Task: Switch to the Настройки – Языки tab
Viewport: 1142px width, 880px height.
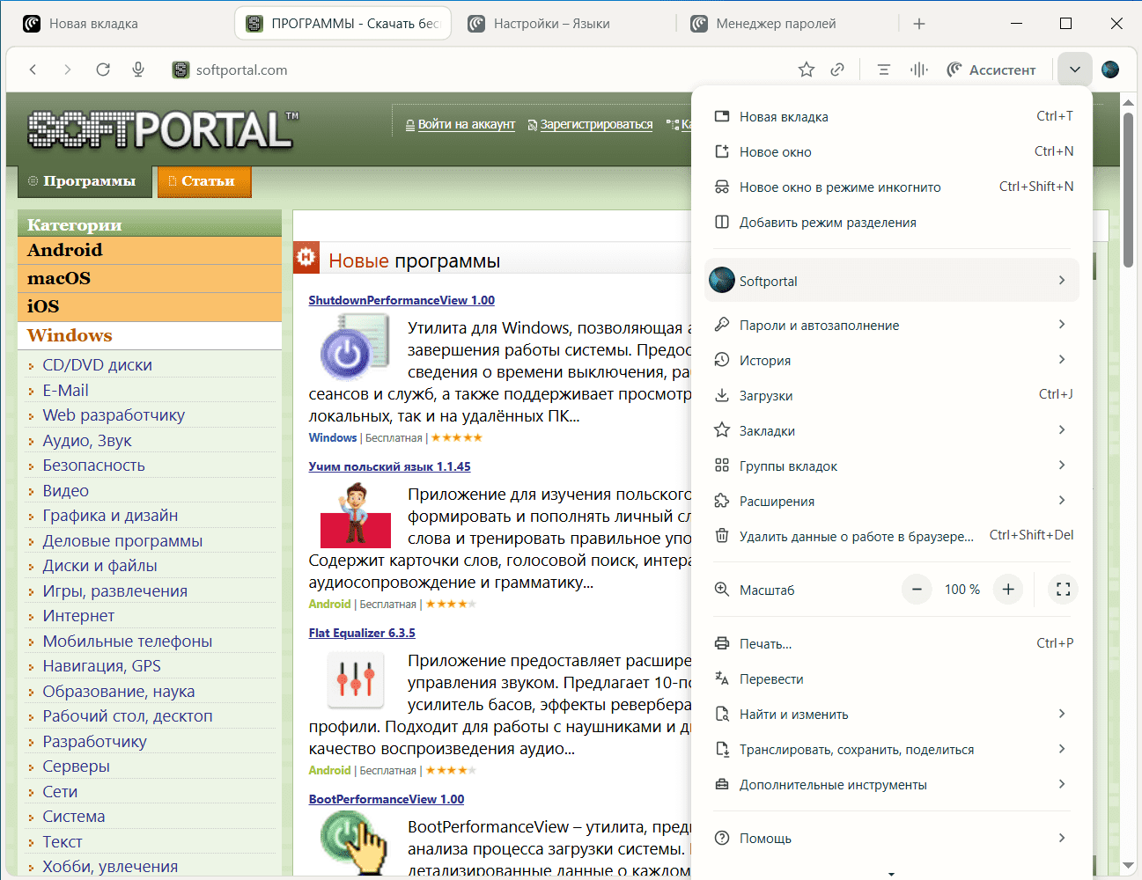Action: point(564,24)
